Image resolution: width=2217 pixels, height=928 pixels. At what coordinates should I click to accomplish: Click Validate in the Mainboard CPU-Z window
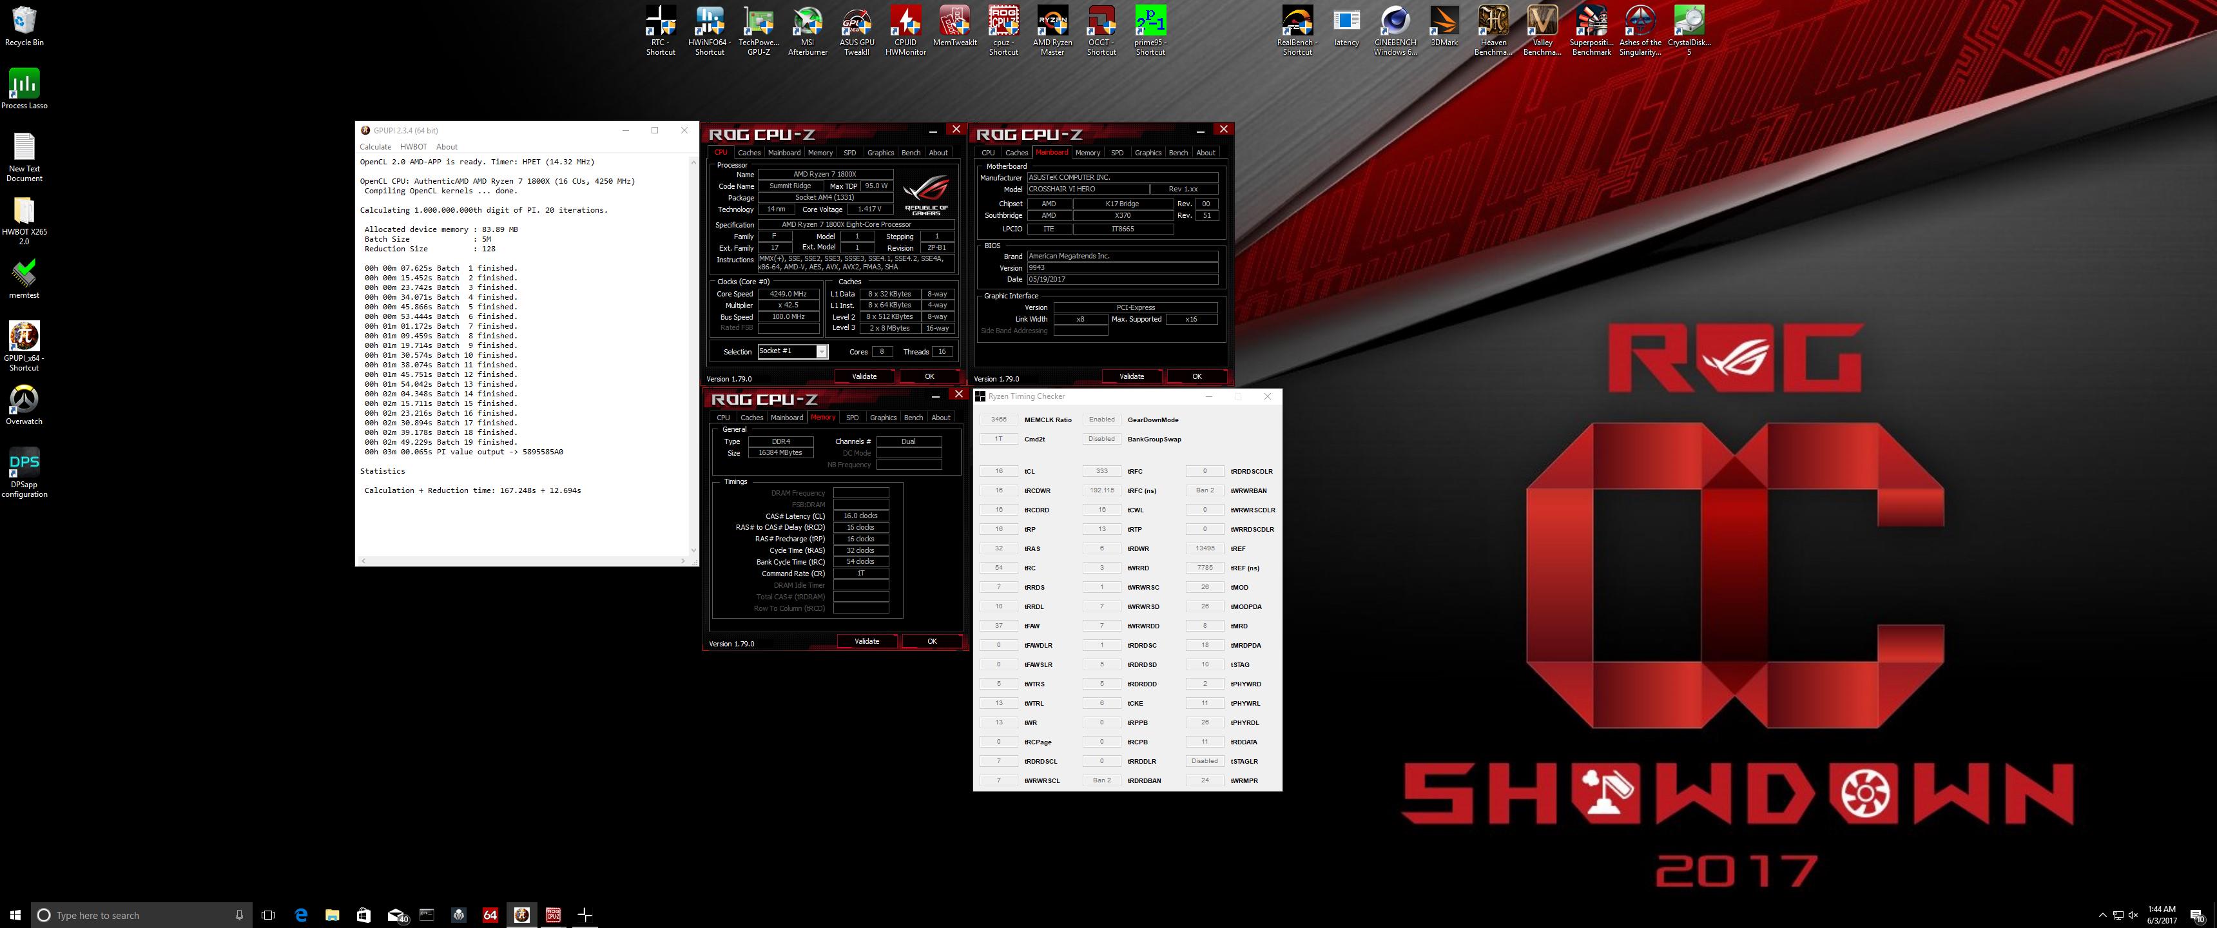(x=1132, y=376)
